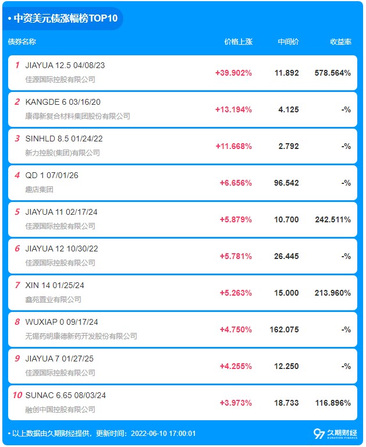Open the 中资美元债涨幅榜TOP10 title tab
This screenshot has width=366, height=447.
(x=63, y=18)
